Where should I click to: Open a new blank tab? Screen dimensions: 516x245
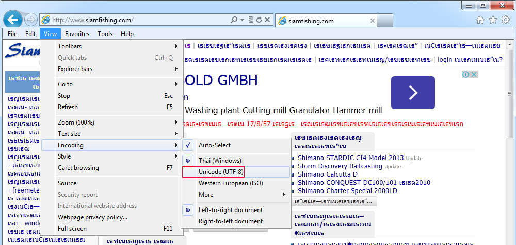[x=385, y=21]
